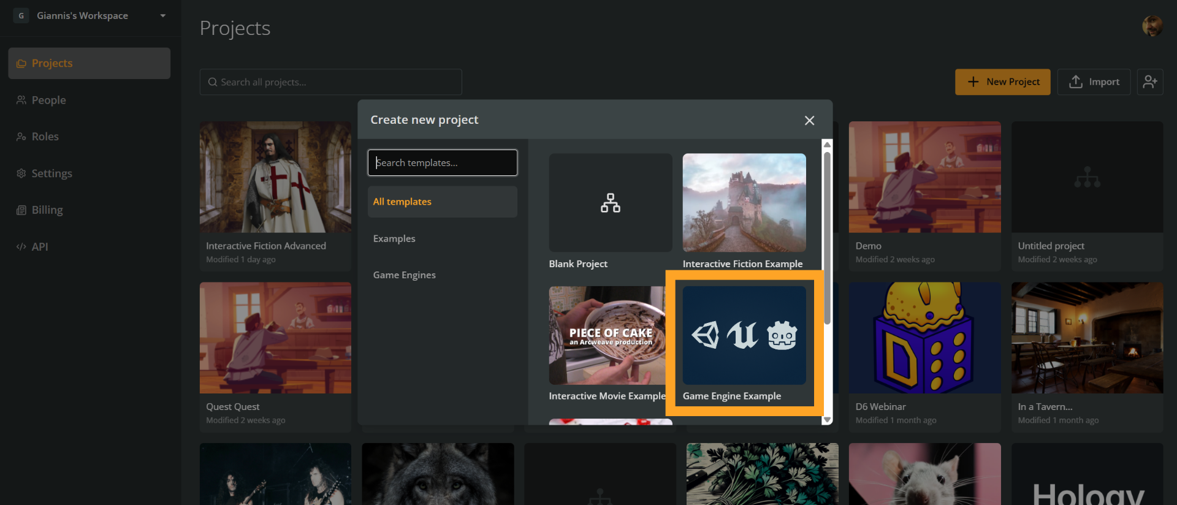The image size is (1177, 505).
Task: Click the invite user icon button
Action: [1150, 82]
